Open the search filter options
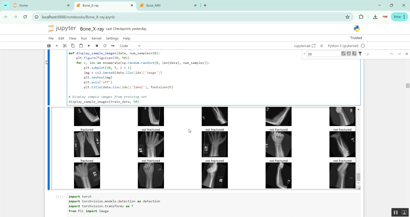Image resolution: width=410 pixels, height=217 pixels. tap(360, 54)
